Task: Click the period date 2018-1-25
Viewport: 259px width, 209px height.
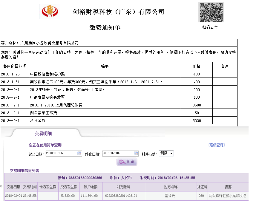Action: click(10, 74)
